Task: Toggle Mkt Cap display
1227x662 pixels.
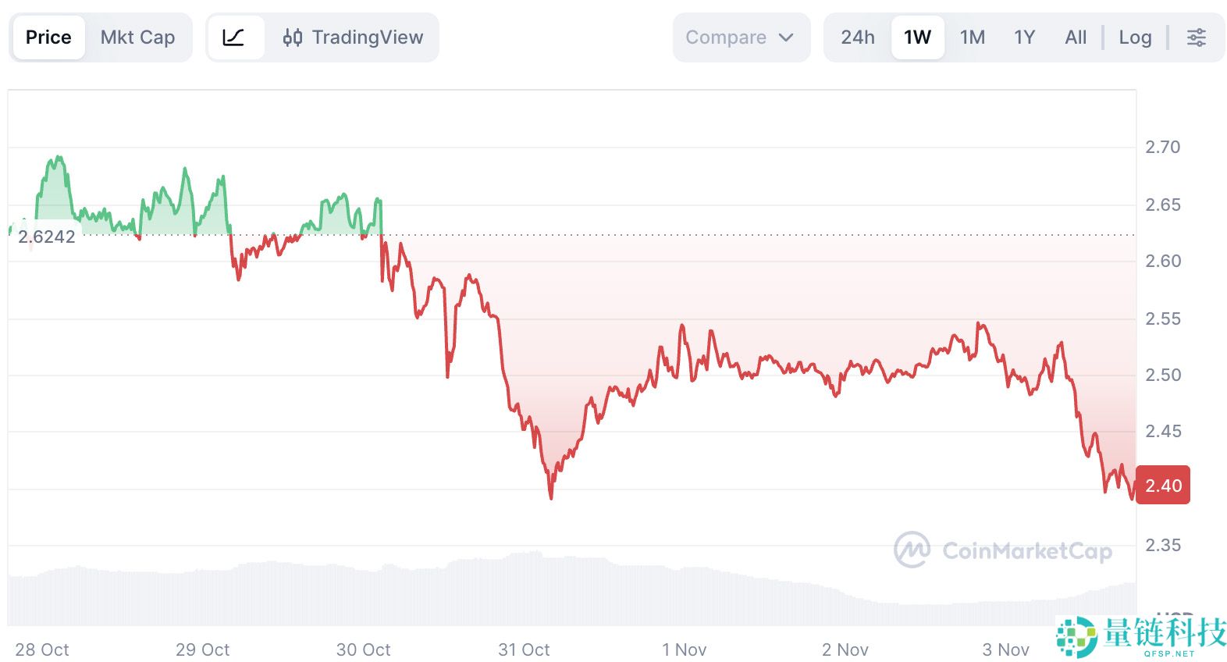Action: [x=137, y=37]
